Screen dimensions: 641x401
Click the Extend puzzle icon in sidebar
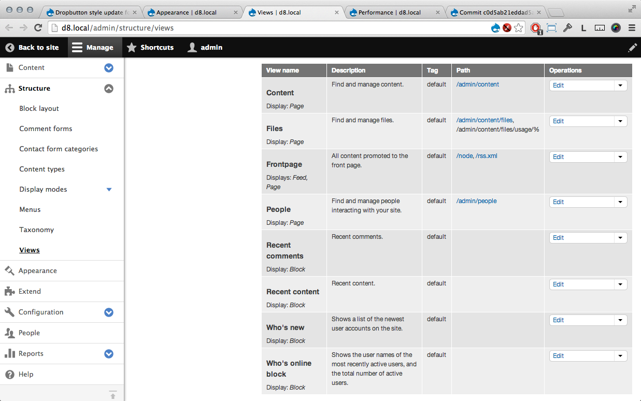(x=9, y=291)
